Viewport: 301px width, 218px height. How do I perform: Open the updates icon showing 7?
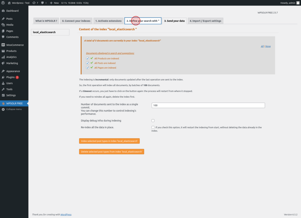(34, 3)
